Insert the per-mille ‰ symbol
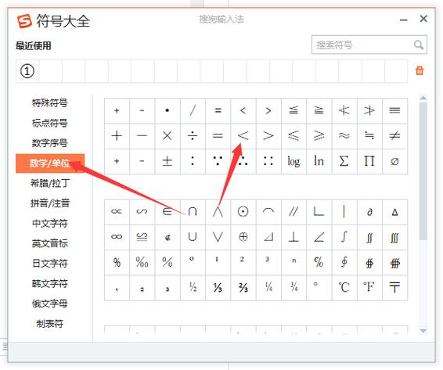This screenshot has width=443, height=370. 142,262
